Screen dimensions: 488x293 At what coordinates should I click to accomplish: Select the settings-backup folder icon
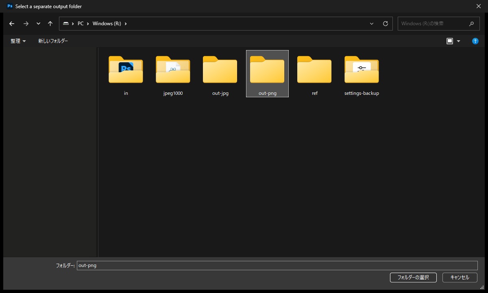point(362,70)
